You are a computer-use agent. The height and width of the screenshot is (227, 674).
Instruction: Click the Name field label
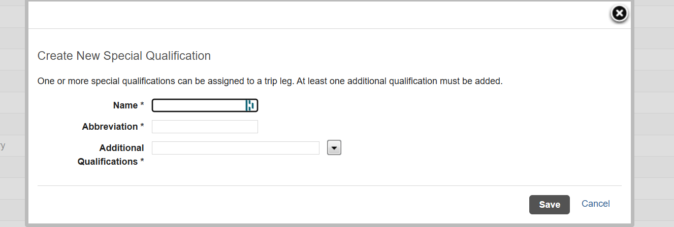tap(125, 105)
